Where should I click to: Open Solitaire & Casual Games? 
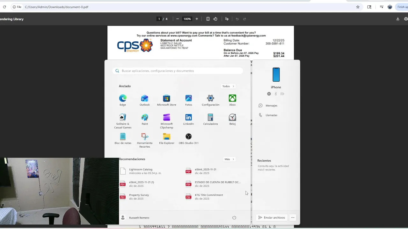(123, 121)
